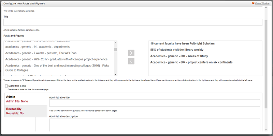Click the Administrative title input field
The width and height of the screenshot is (273, 136).
(155, 103)
